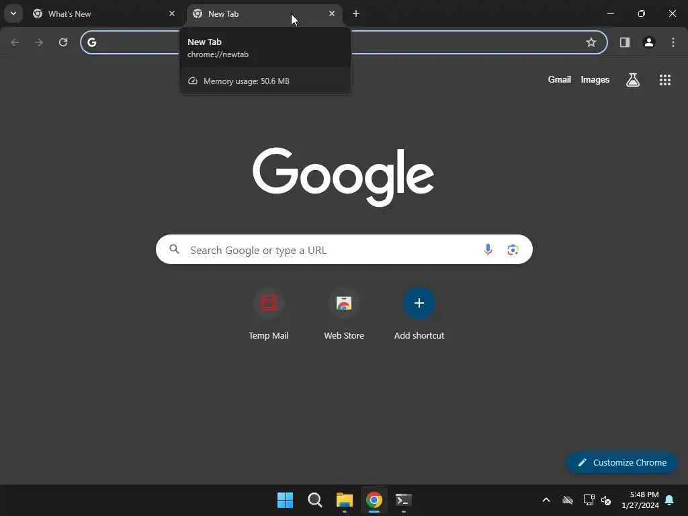The width and height of the screenshot is (688, 516).
Task: Focus the Search Google or type a URL box
Action: click(344, 250)
